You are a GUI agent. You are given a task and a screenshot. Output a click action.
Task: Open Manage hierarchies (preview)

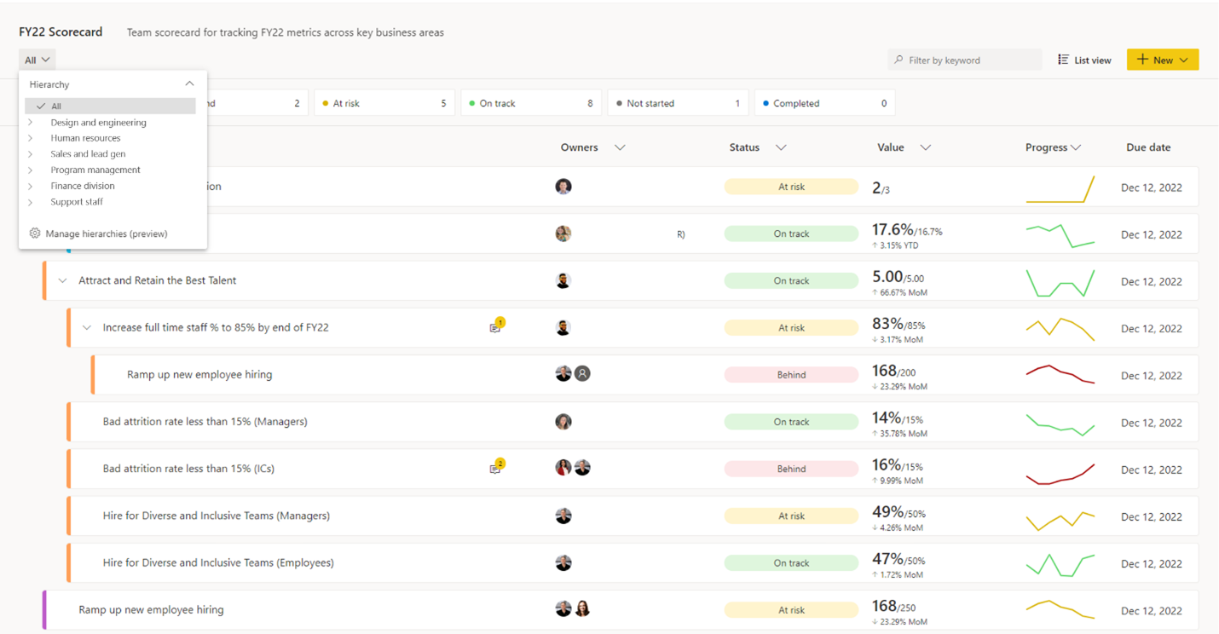[106, 233]
